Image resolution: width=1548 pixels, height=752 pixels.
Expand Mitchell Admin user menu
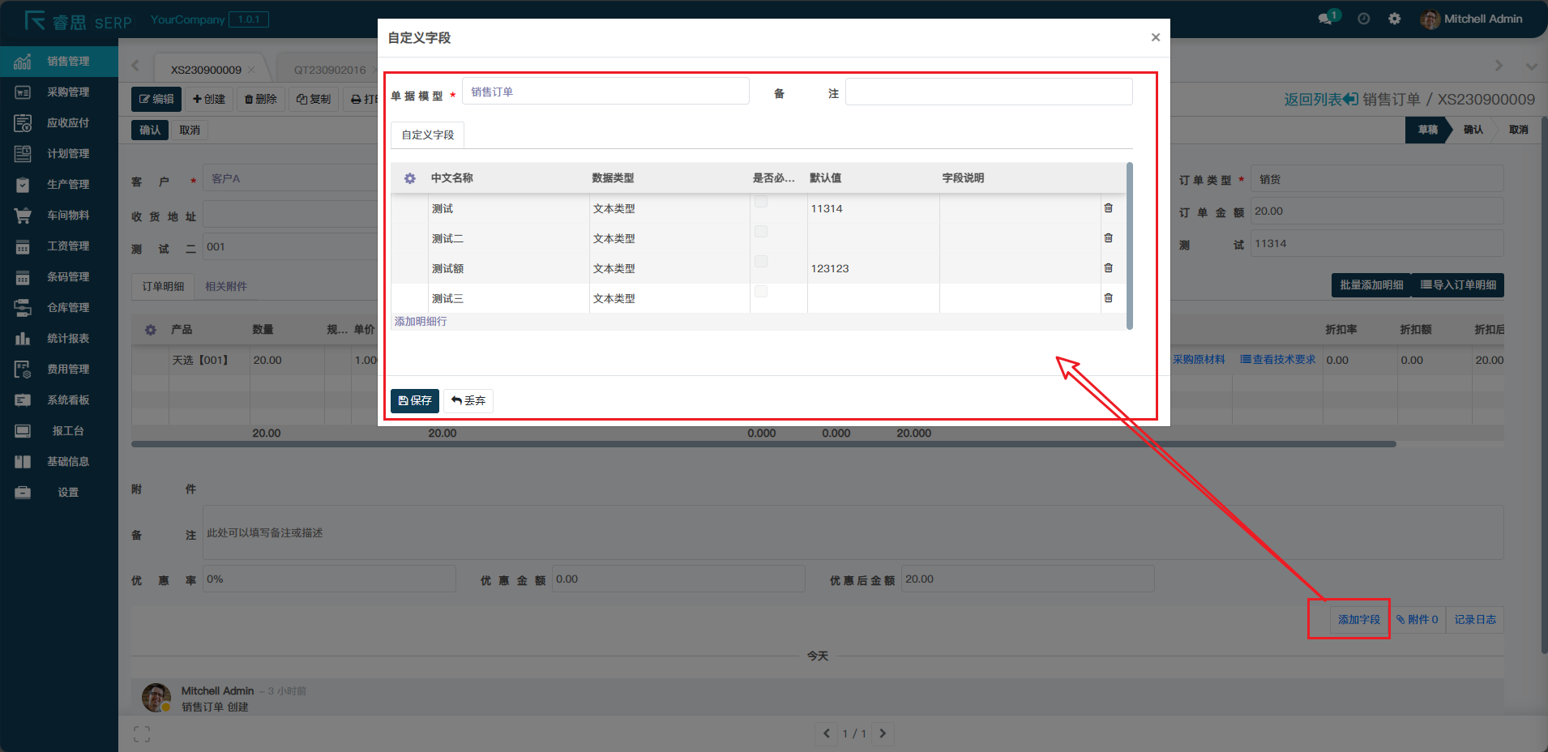(1472, 19)
